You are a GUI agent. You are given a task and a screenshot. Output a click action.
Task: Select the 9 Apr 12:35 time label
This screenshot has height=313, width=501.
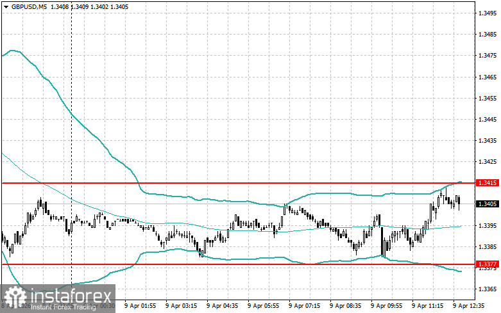coord(468,306)
